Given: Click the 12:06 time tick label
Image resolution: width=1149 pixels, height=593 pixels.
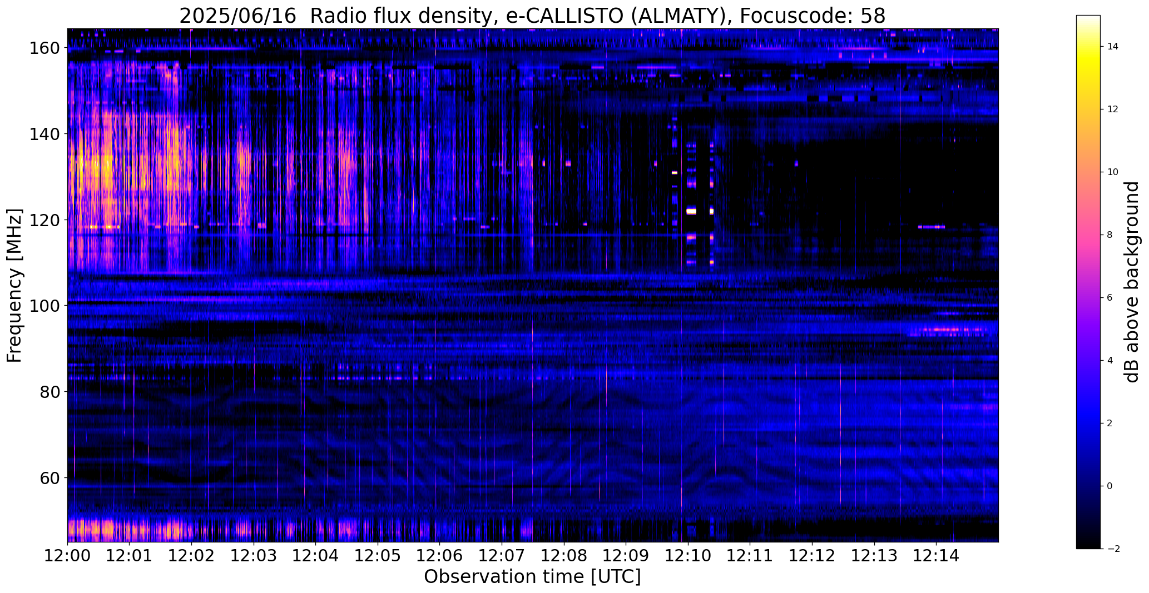Looking at the screenshot, I should (440, 555).
